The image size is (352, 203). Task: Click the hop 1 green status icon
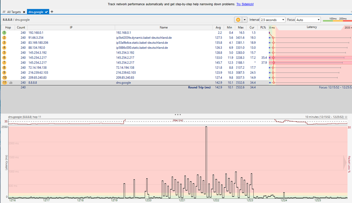[5, 32]
